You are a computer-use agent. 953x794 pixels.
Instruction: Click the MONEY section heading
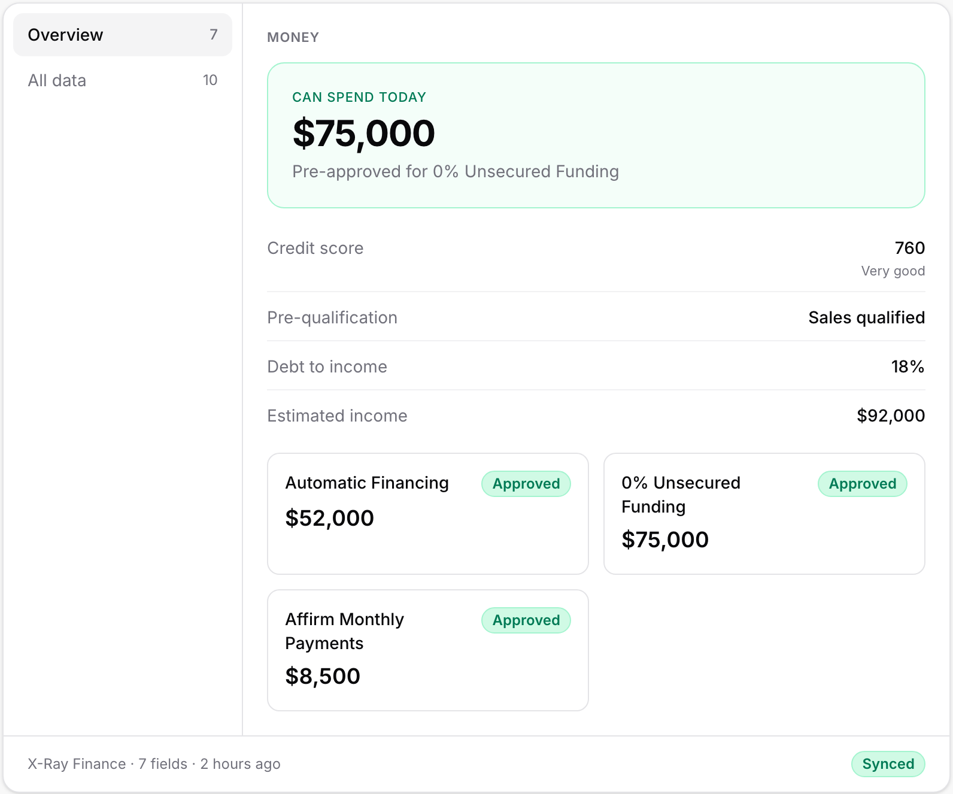pyautogui.click(x=293, y=37)
